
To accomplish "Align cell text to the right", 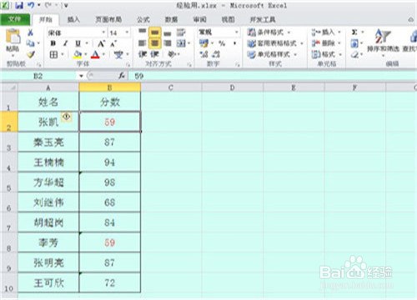I will [168, 43].
